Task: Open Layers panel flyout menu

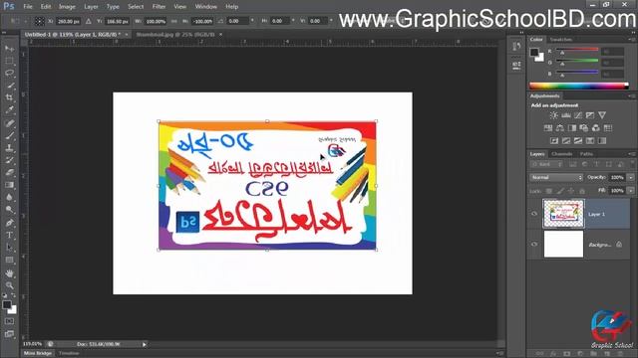Action: 631,154
